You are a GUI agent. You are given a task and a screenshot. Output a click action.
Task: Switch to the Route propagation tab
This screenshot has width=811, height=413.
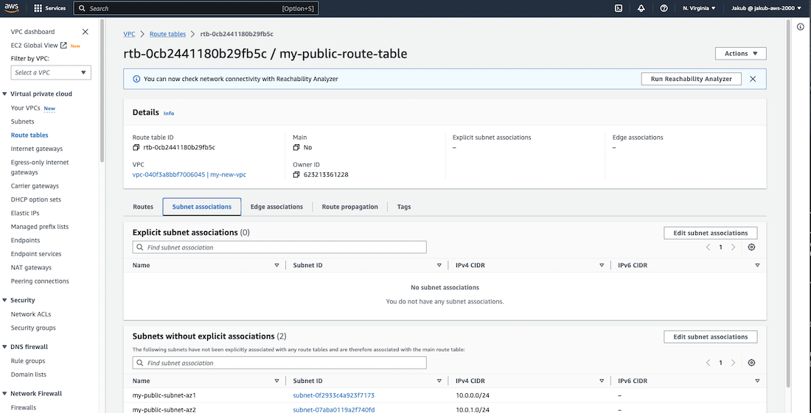click(349, 207)
